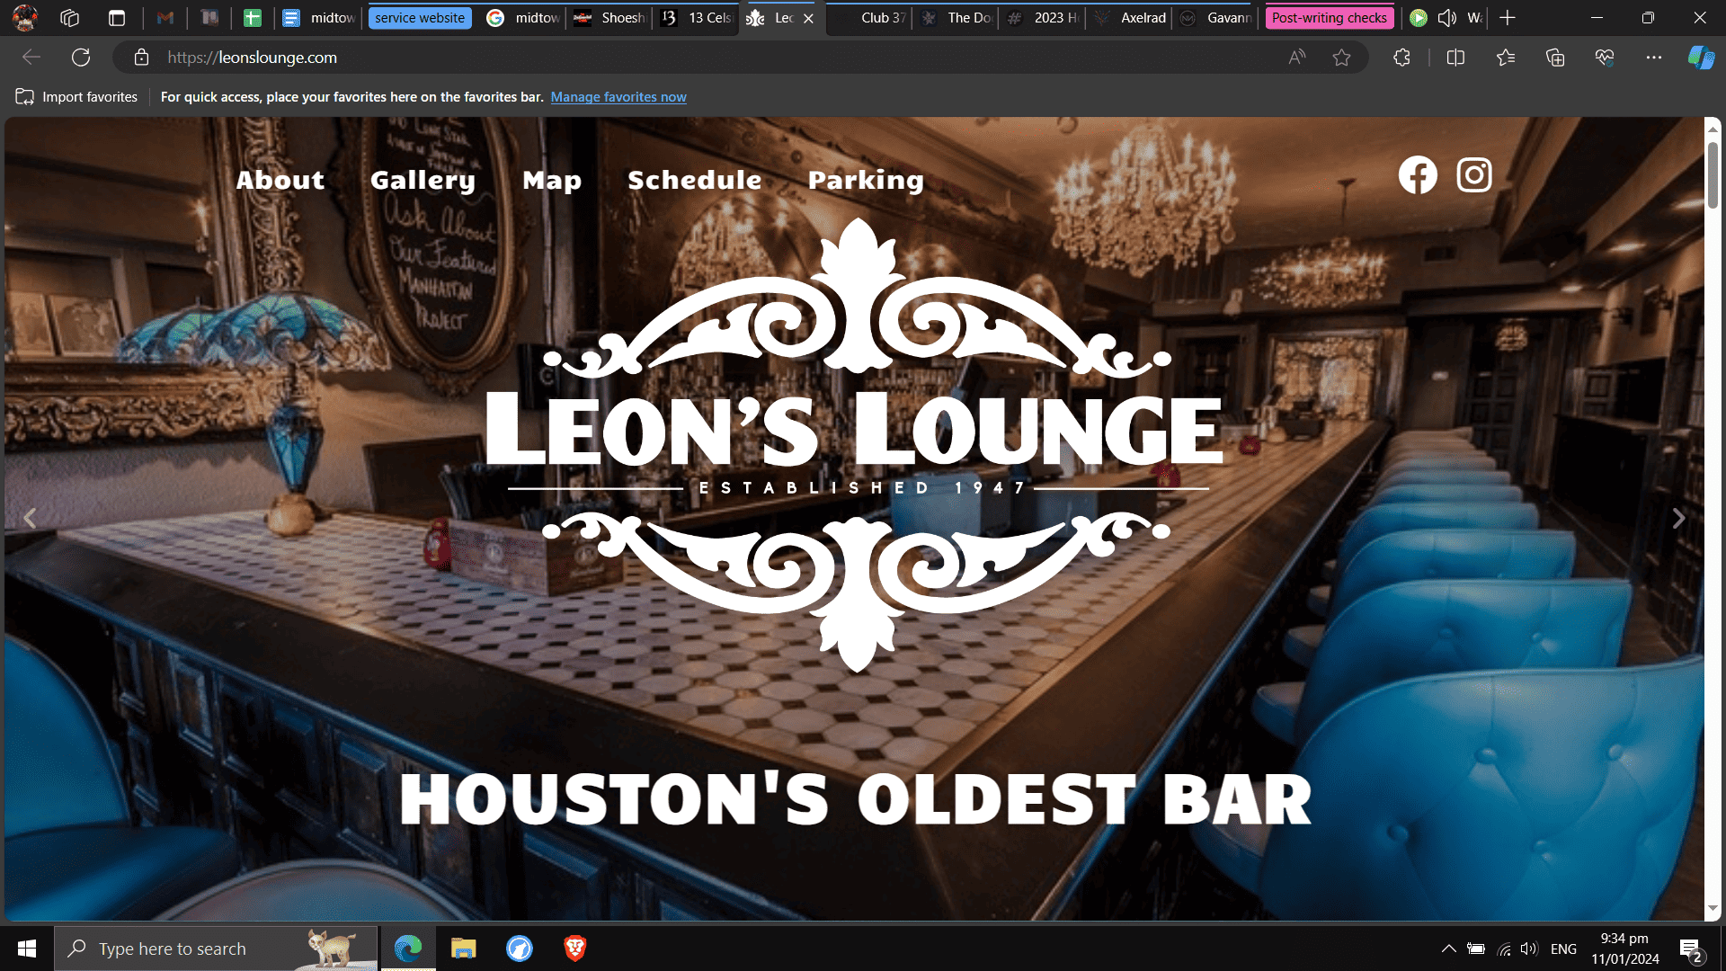Refresh the current page
This screenshot has height=971, width=1726.
pos(81,58)
